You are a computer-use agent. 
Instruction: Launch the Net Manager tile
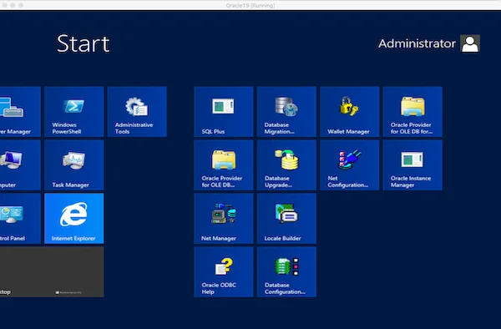click(x=224, y=218)
